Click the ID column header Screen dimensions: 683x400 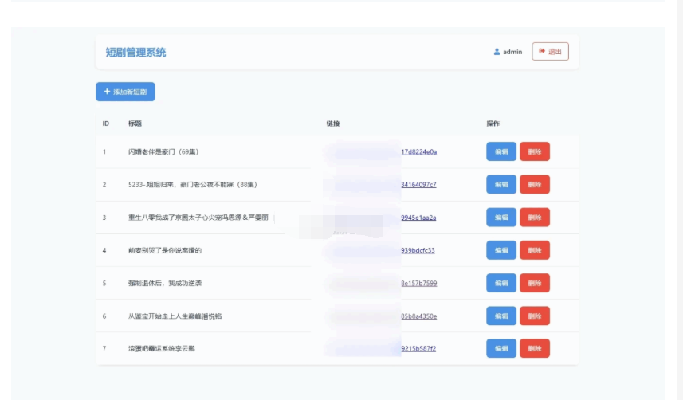pos(106,124)
